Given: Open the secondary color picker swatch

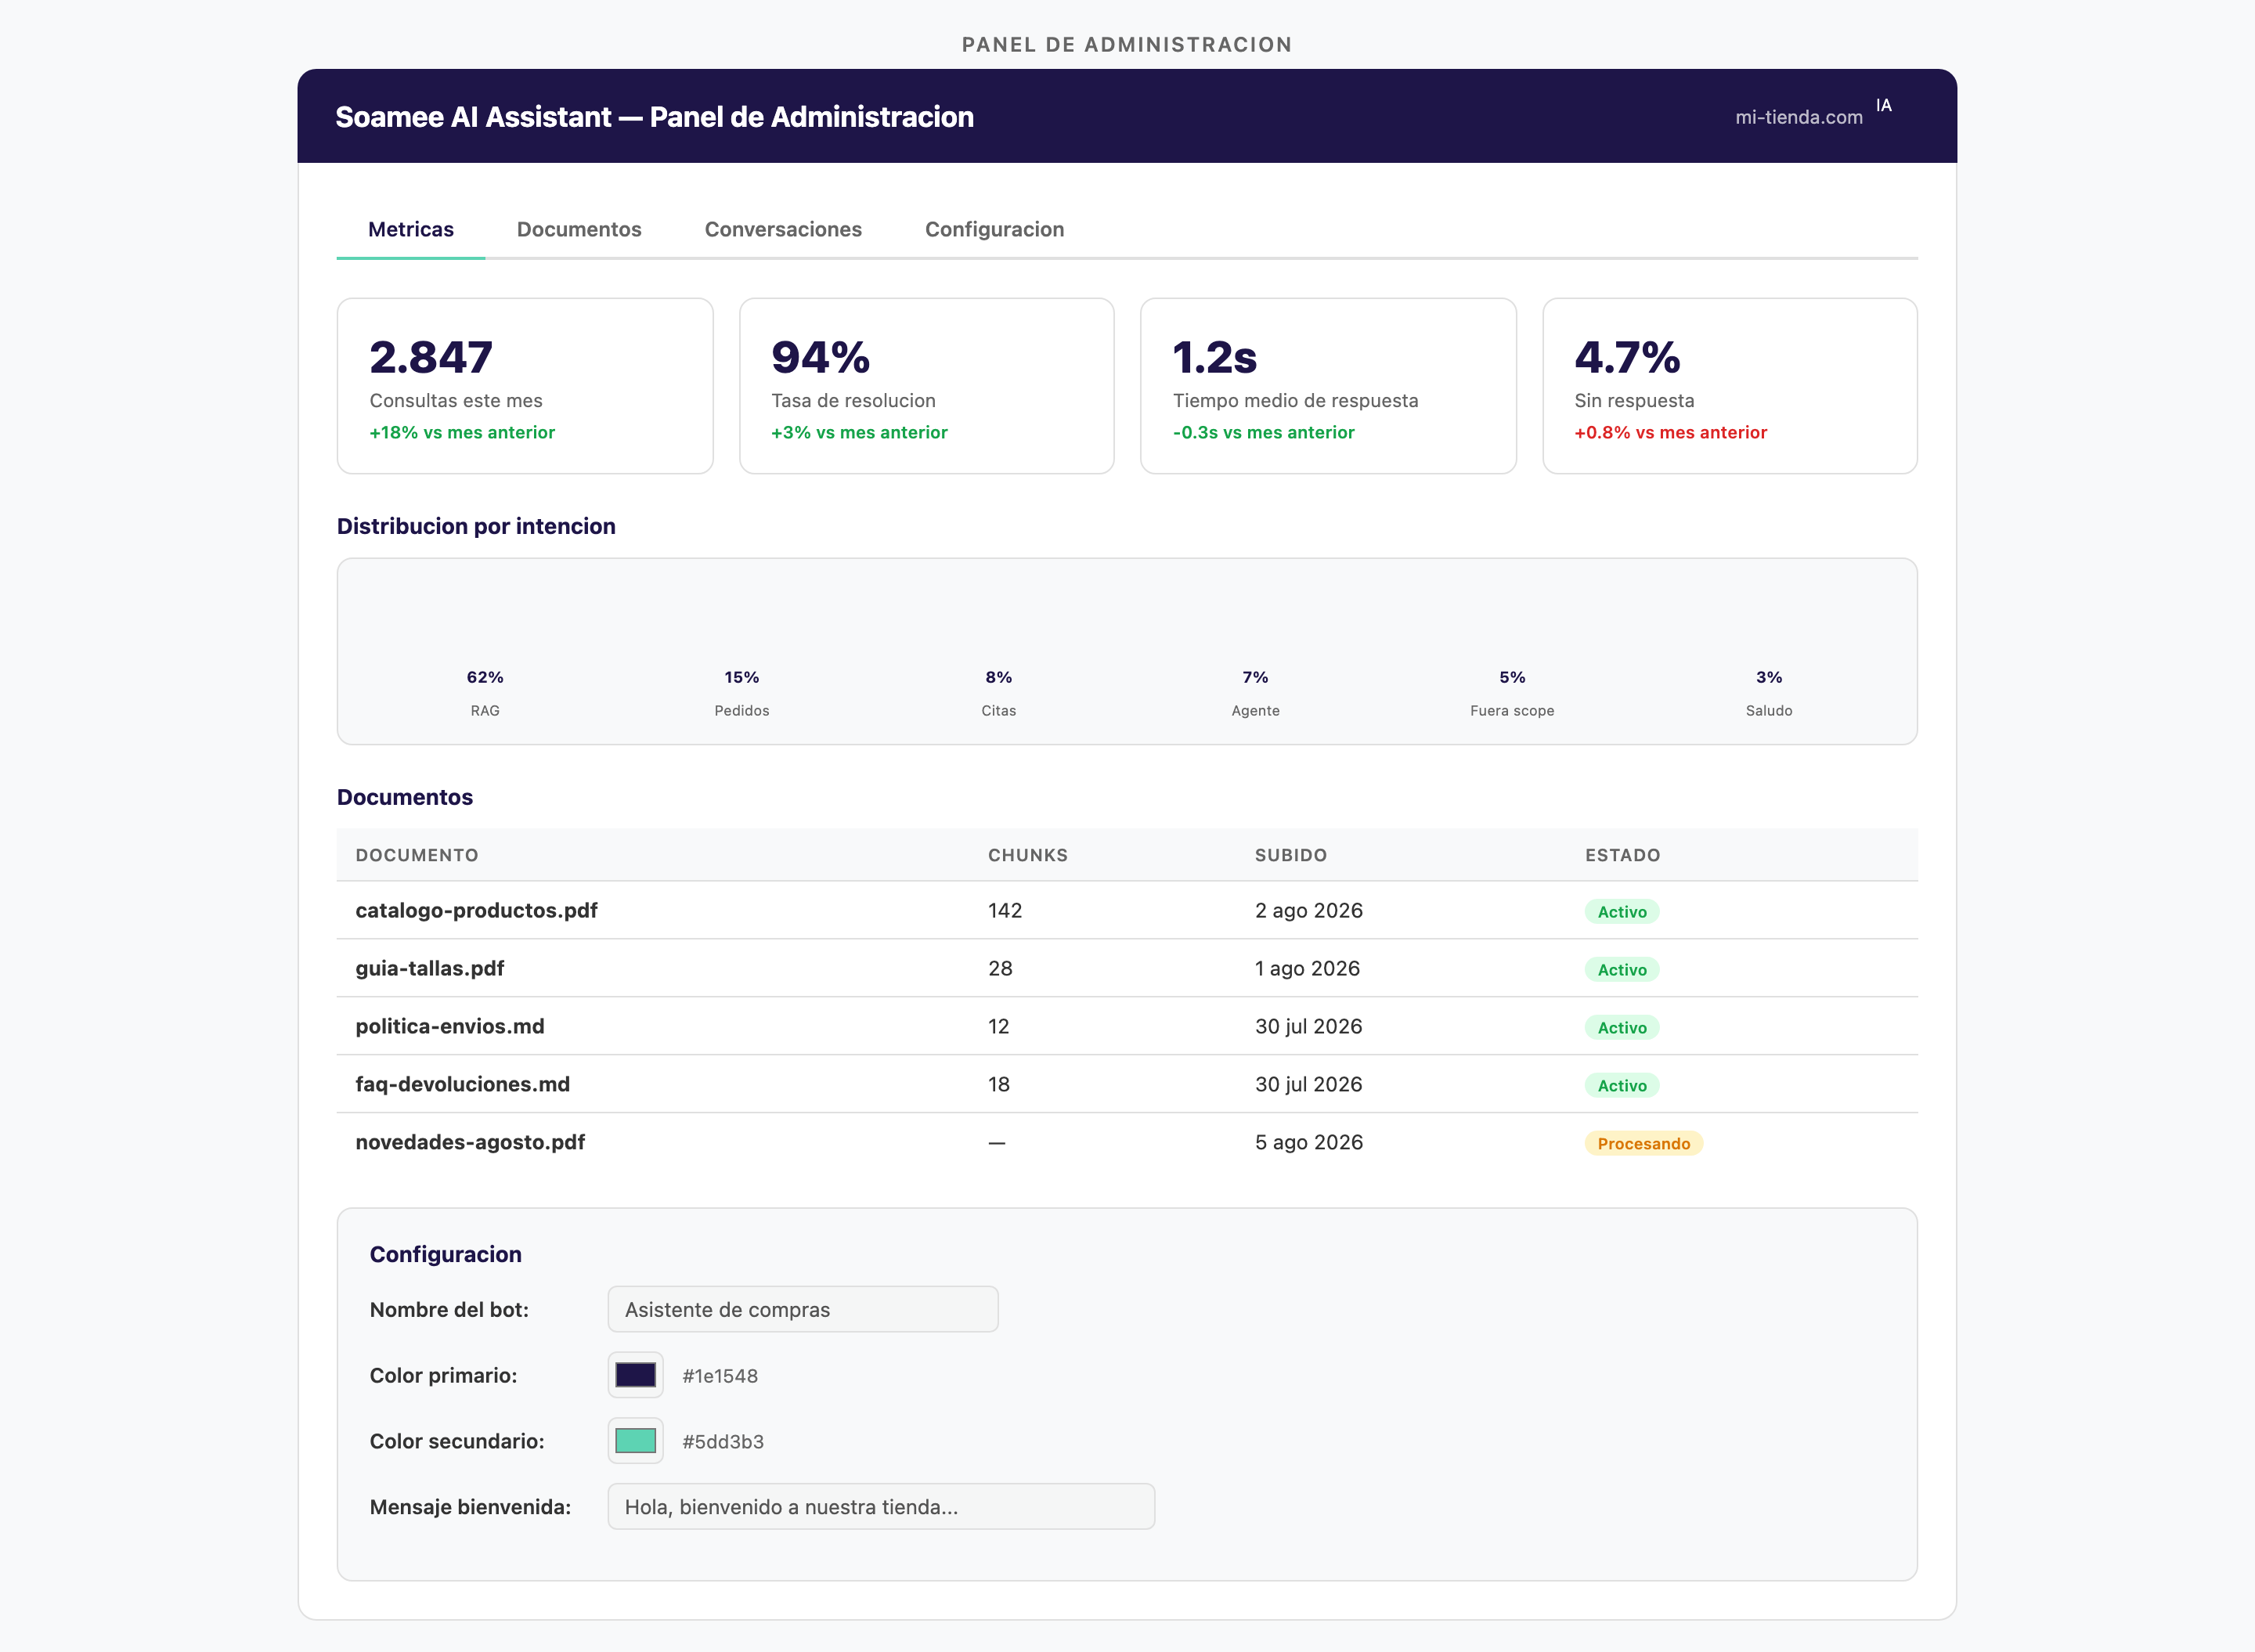Looking at the screenshot, I should pos(636,1440).
